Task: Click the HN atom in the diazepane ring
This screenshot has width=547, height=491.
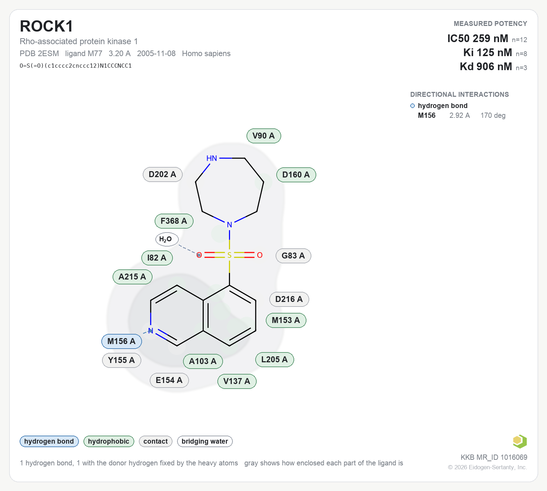Action: tap(212, 158)
